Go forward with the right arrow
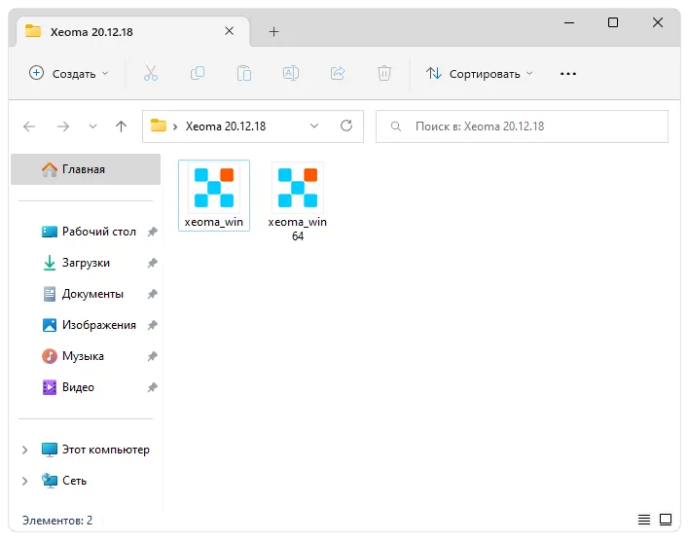 [x=63, y=126]
